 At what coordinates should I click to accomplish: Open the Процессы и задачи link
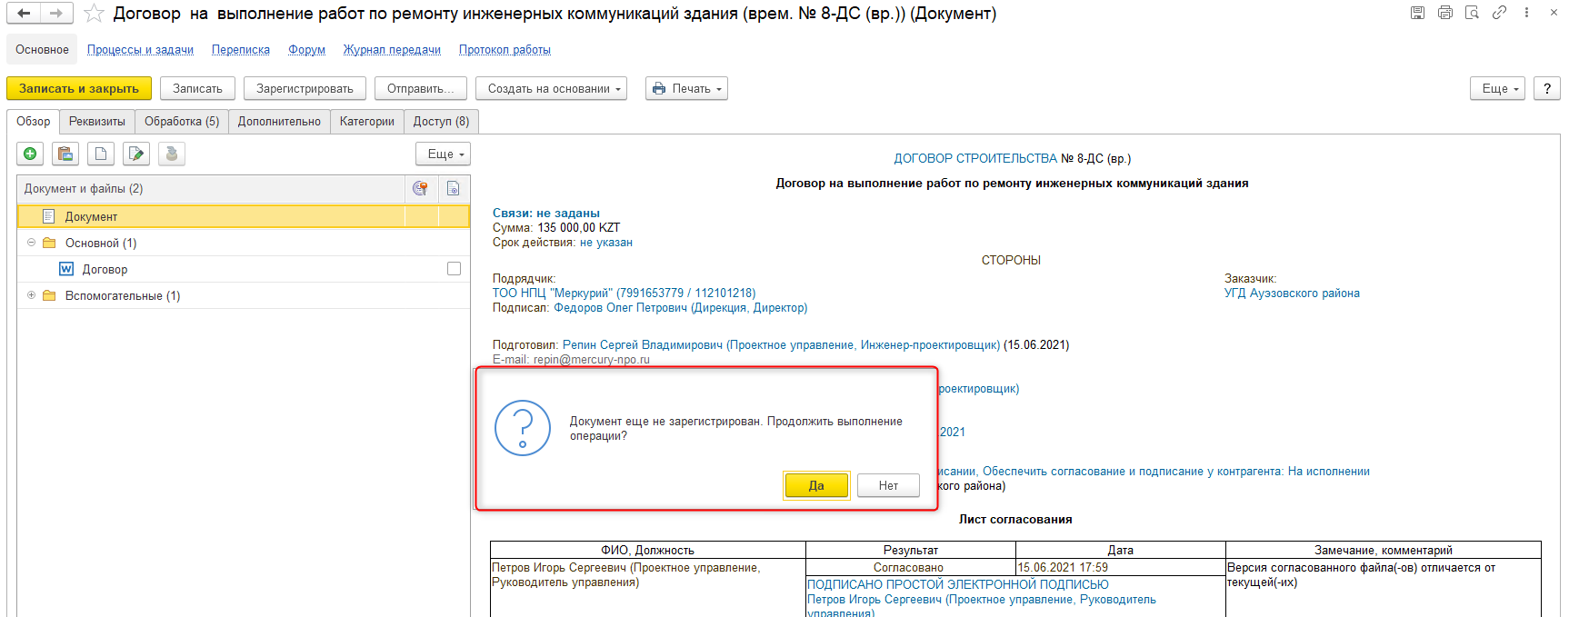point(140,50)
